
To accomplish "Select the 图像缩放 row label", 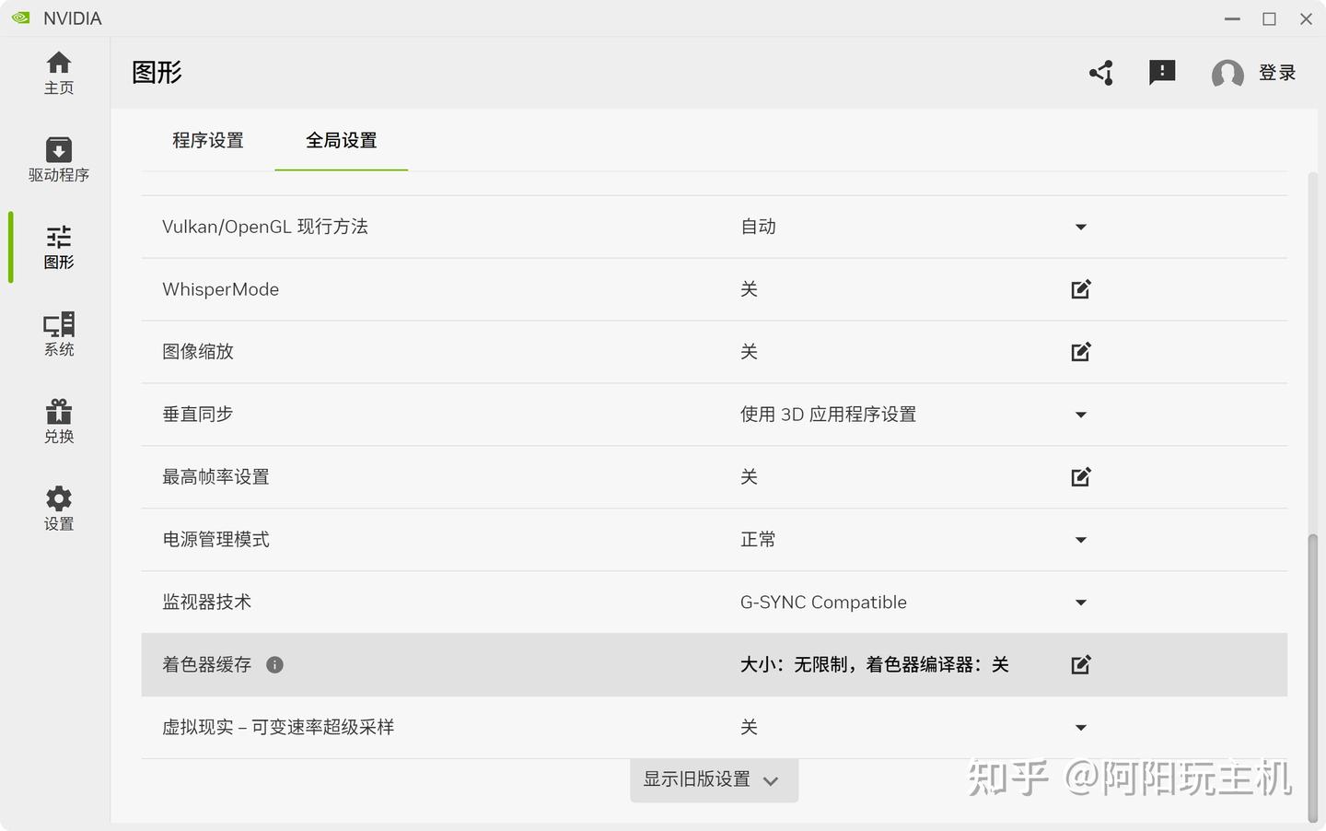I will point(198,352).
